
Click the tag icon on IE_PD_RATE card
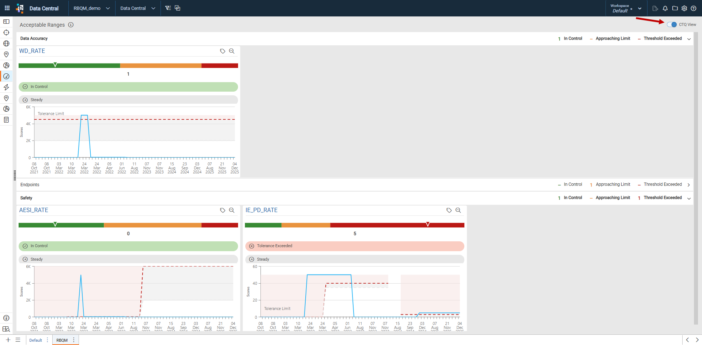coord(449,210)
